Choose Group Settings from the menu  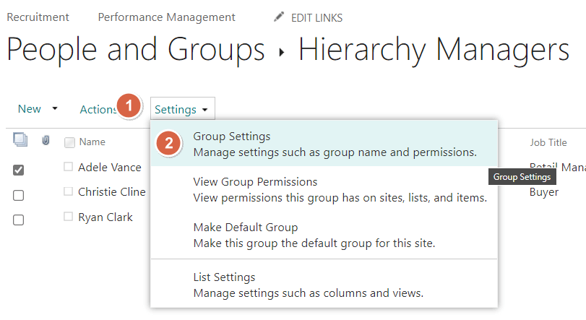(x=324, y=144)
